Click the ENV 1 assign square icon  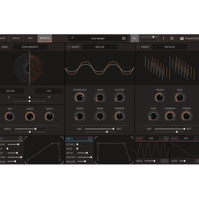pos(20,138)
